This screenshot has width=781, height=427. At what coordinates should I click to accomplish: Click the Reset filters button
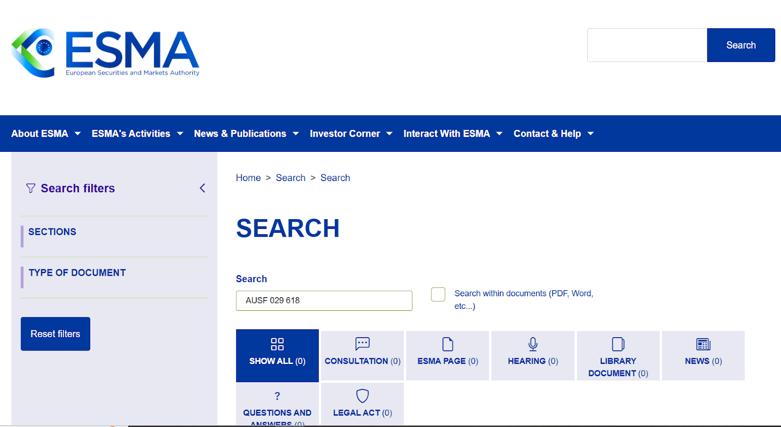point(56,334)
